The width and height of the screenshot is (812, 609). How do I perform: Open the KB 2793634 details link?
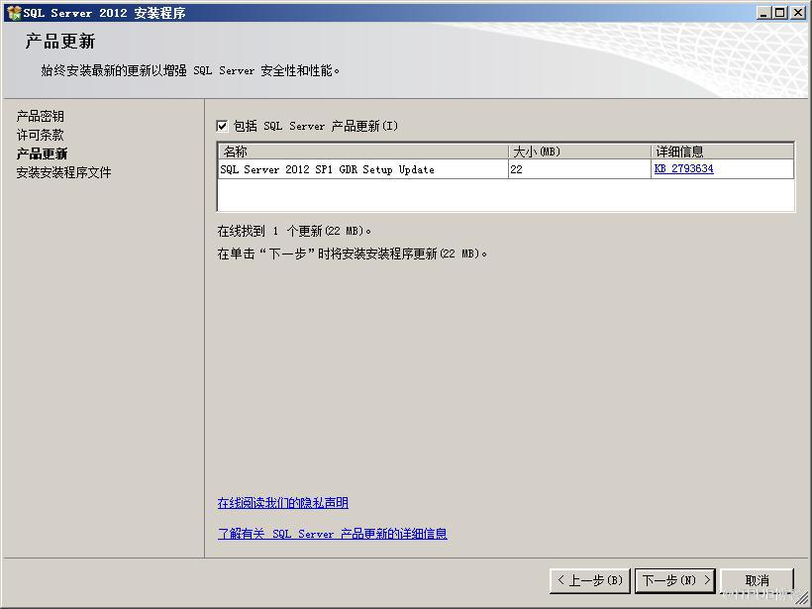point(683,168)
